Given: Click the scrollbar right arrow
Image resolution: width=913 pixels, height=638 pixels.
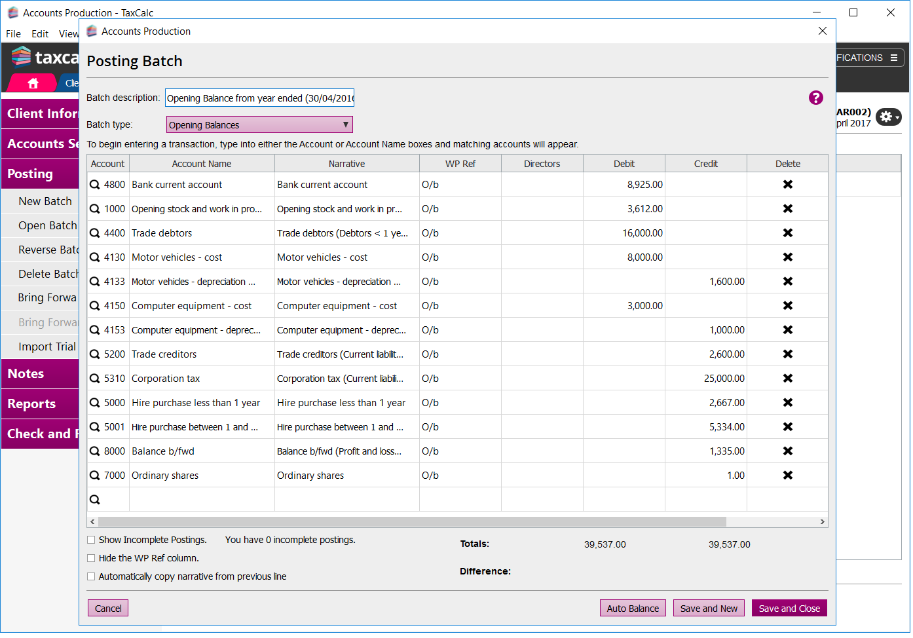Looking at the screenshot, I should [822, 523].
